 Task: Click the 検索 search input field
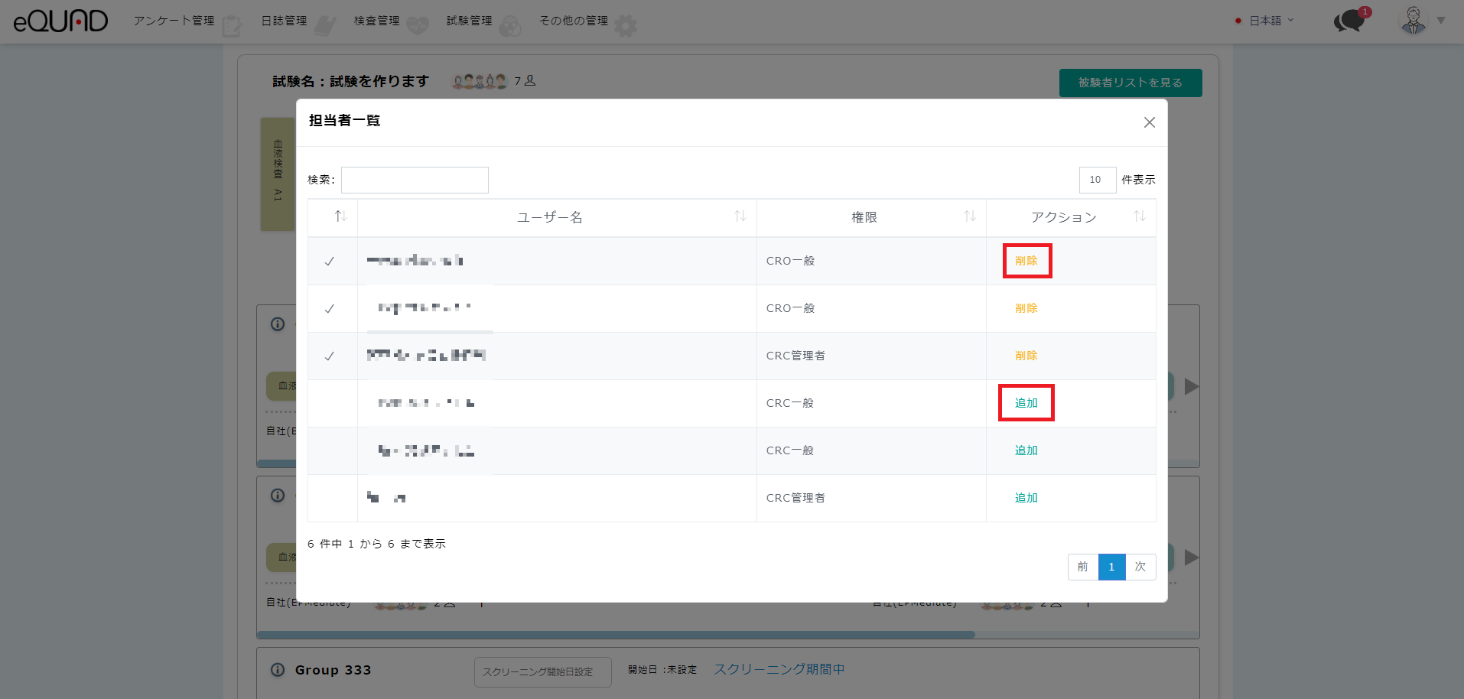pyautogui.click(x=415, y=180)
